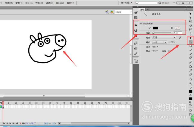Open the 窗口(W) menu
Screen dimensions: 194x127
[60, 3]
